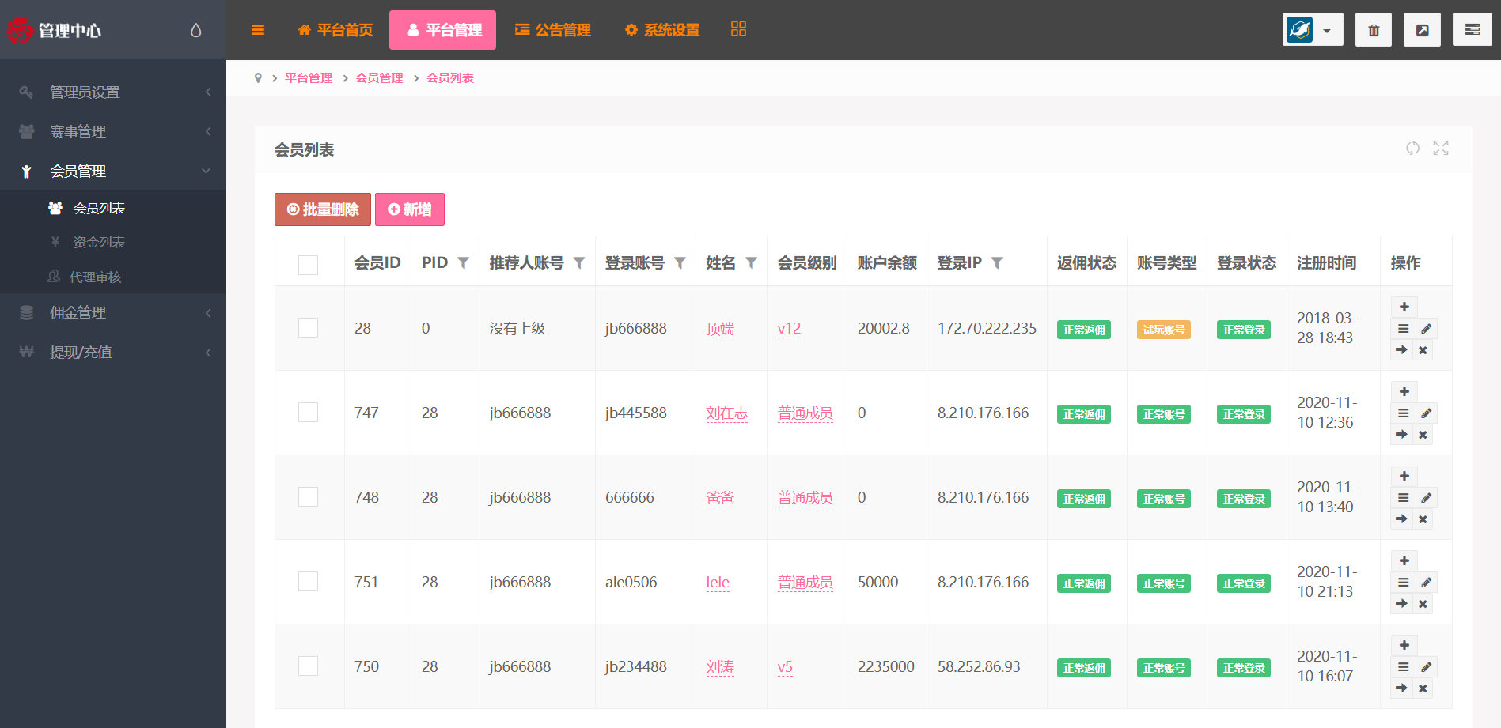The width and height of the screenshot is (1501, 728).
Task: Expand the 管理员设置 sidebar menu
Action: point(112,92)
